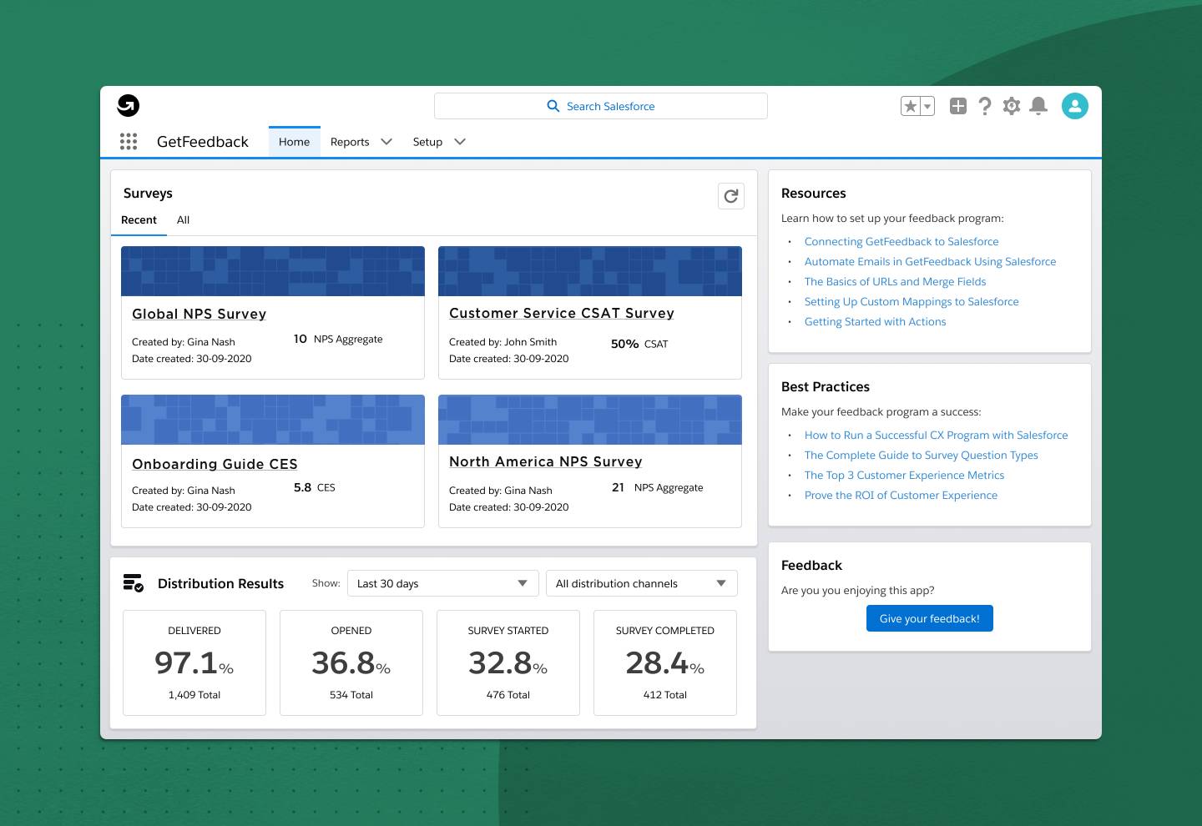The image size is (1202, 826).
Task: Click the DELIVERED 97.1% value
Action: coord(194,662)
